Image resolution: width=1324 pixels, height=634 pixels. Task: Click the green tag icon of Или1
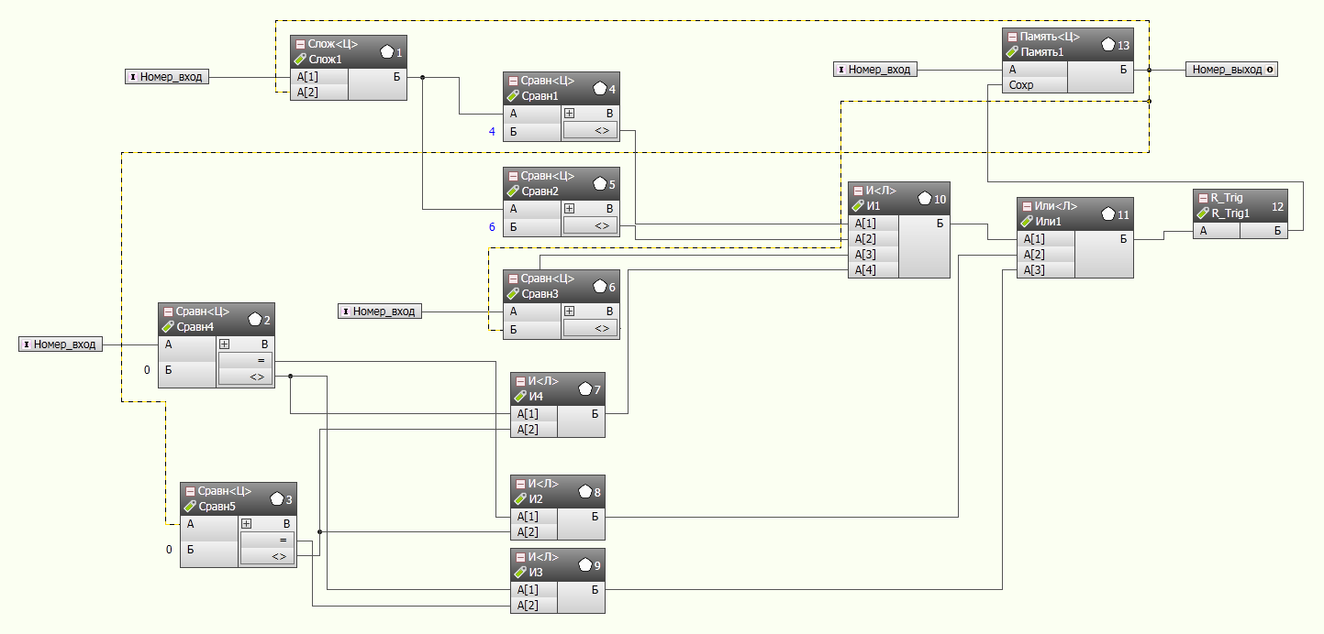click(x=1027, y=221)
